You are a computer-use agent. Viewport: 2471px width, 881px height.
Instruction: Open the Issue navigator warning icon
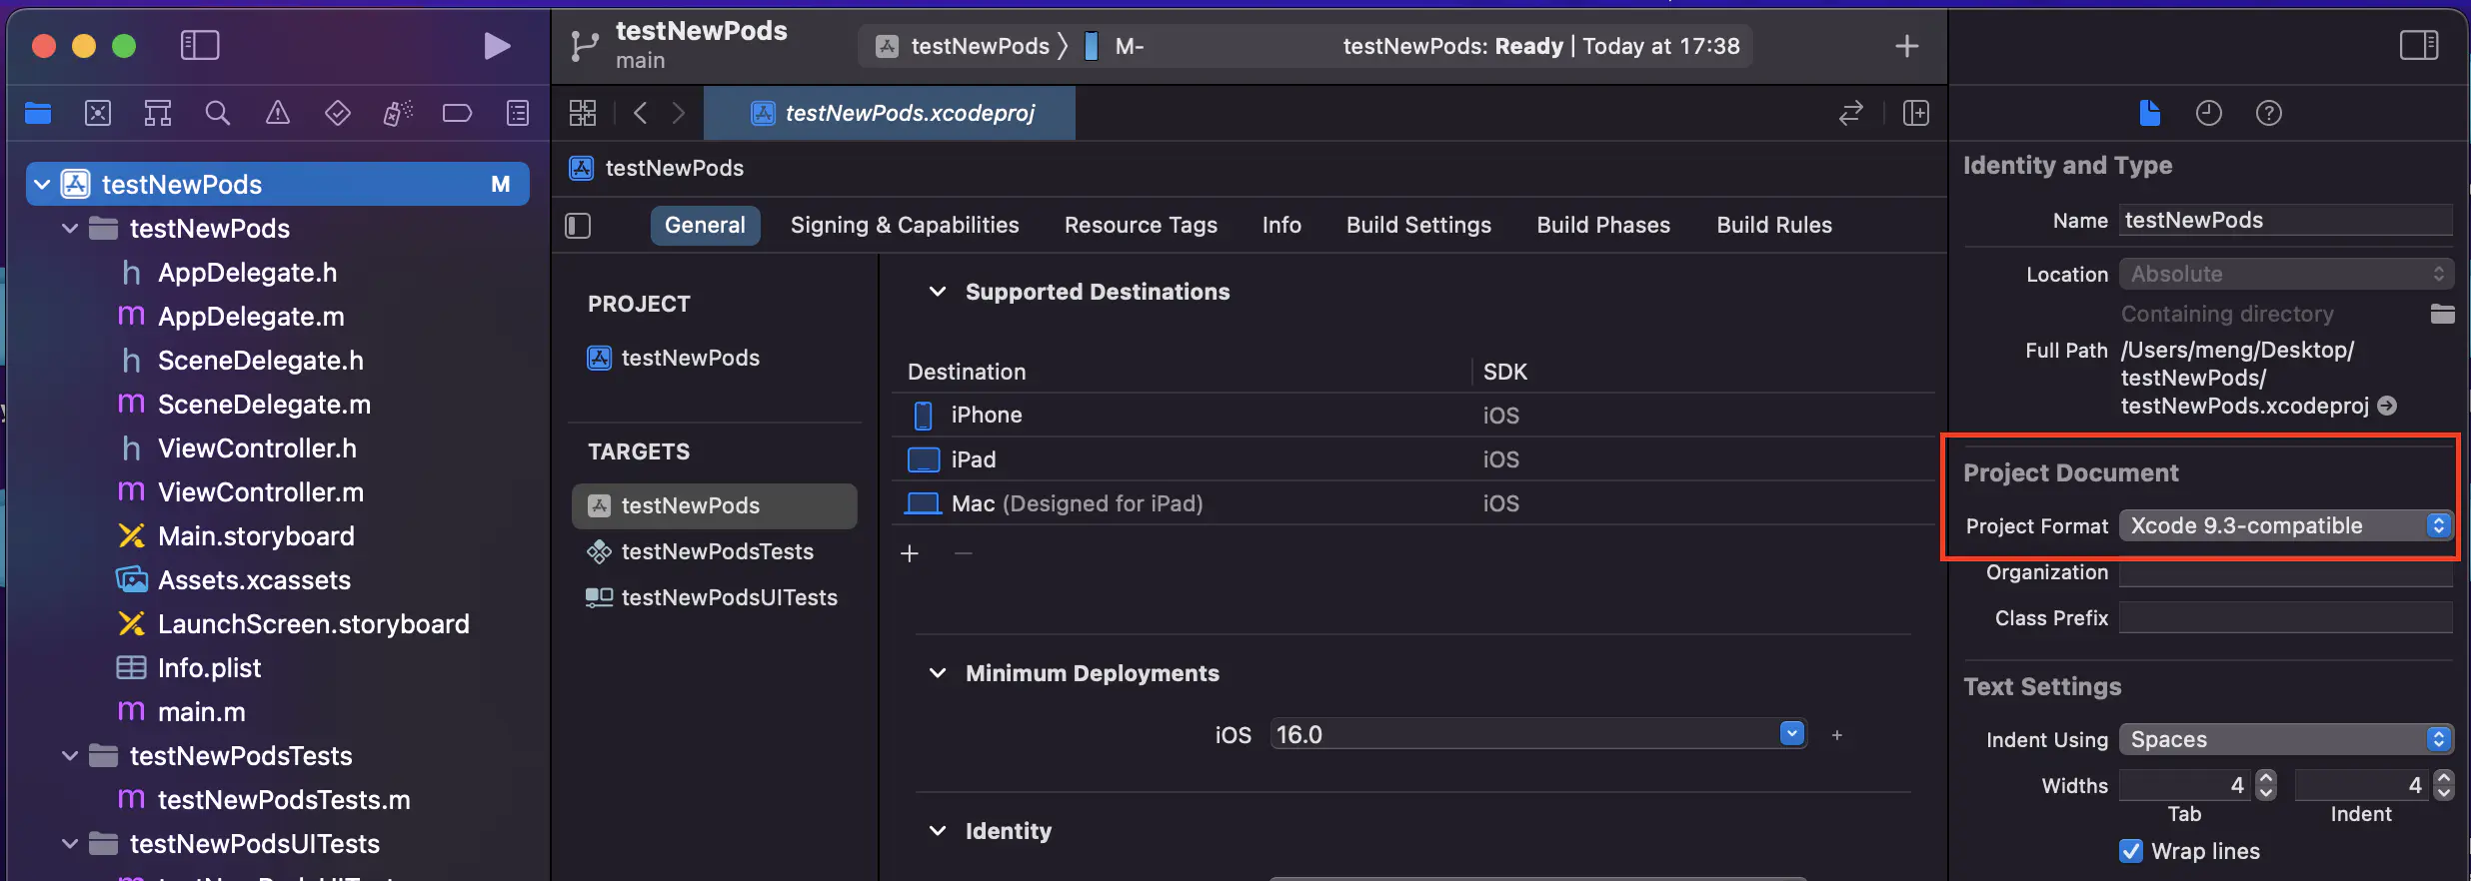[x=278, y=113]
